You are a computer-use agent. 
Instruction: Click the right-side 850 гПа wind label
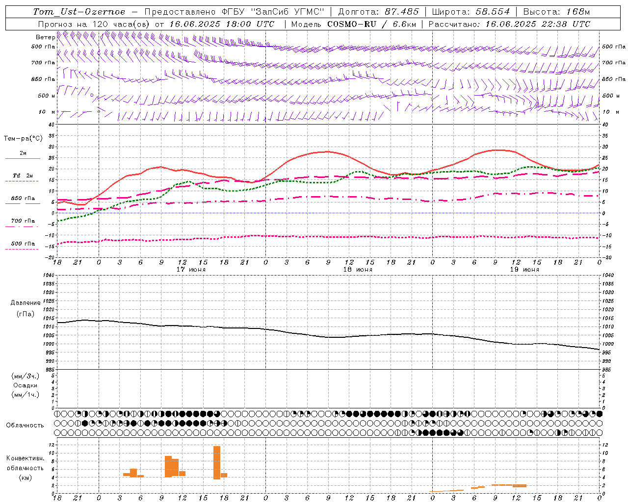pos(614,79)
